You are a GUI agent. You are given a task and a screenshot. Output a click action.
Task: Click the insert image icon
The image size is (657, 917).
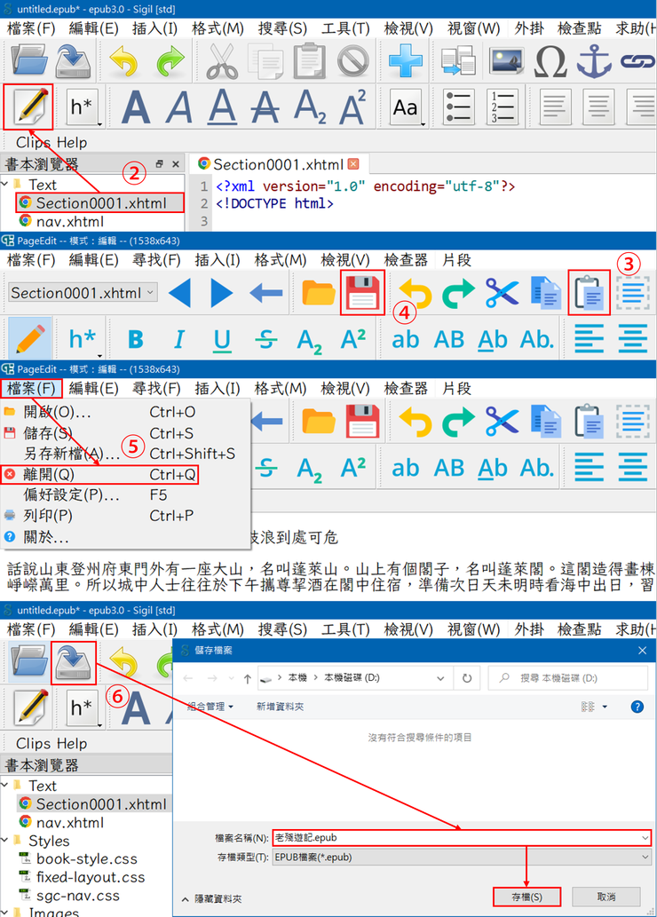(x=506, y=61)
